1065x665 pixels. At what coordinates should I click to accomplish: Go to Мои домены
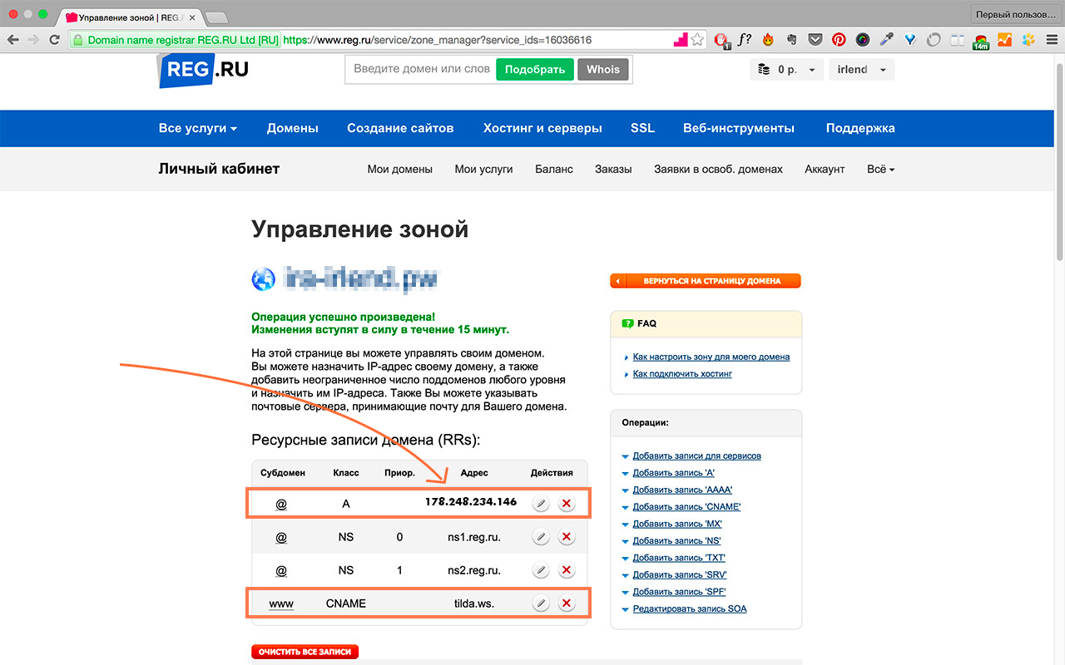click(x=400, y=169)
